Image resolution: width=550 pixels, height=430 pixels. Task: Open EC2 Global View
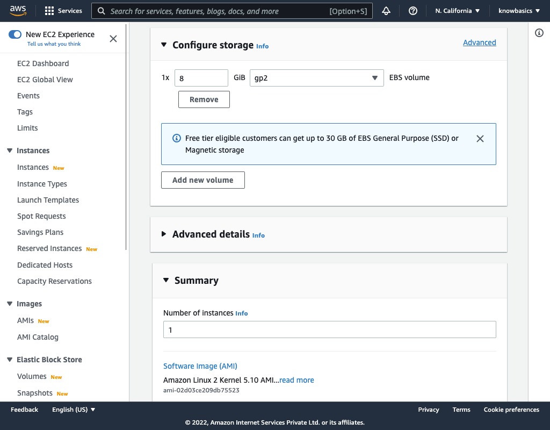(x=45, y=80)
